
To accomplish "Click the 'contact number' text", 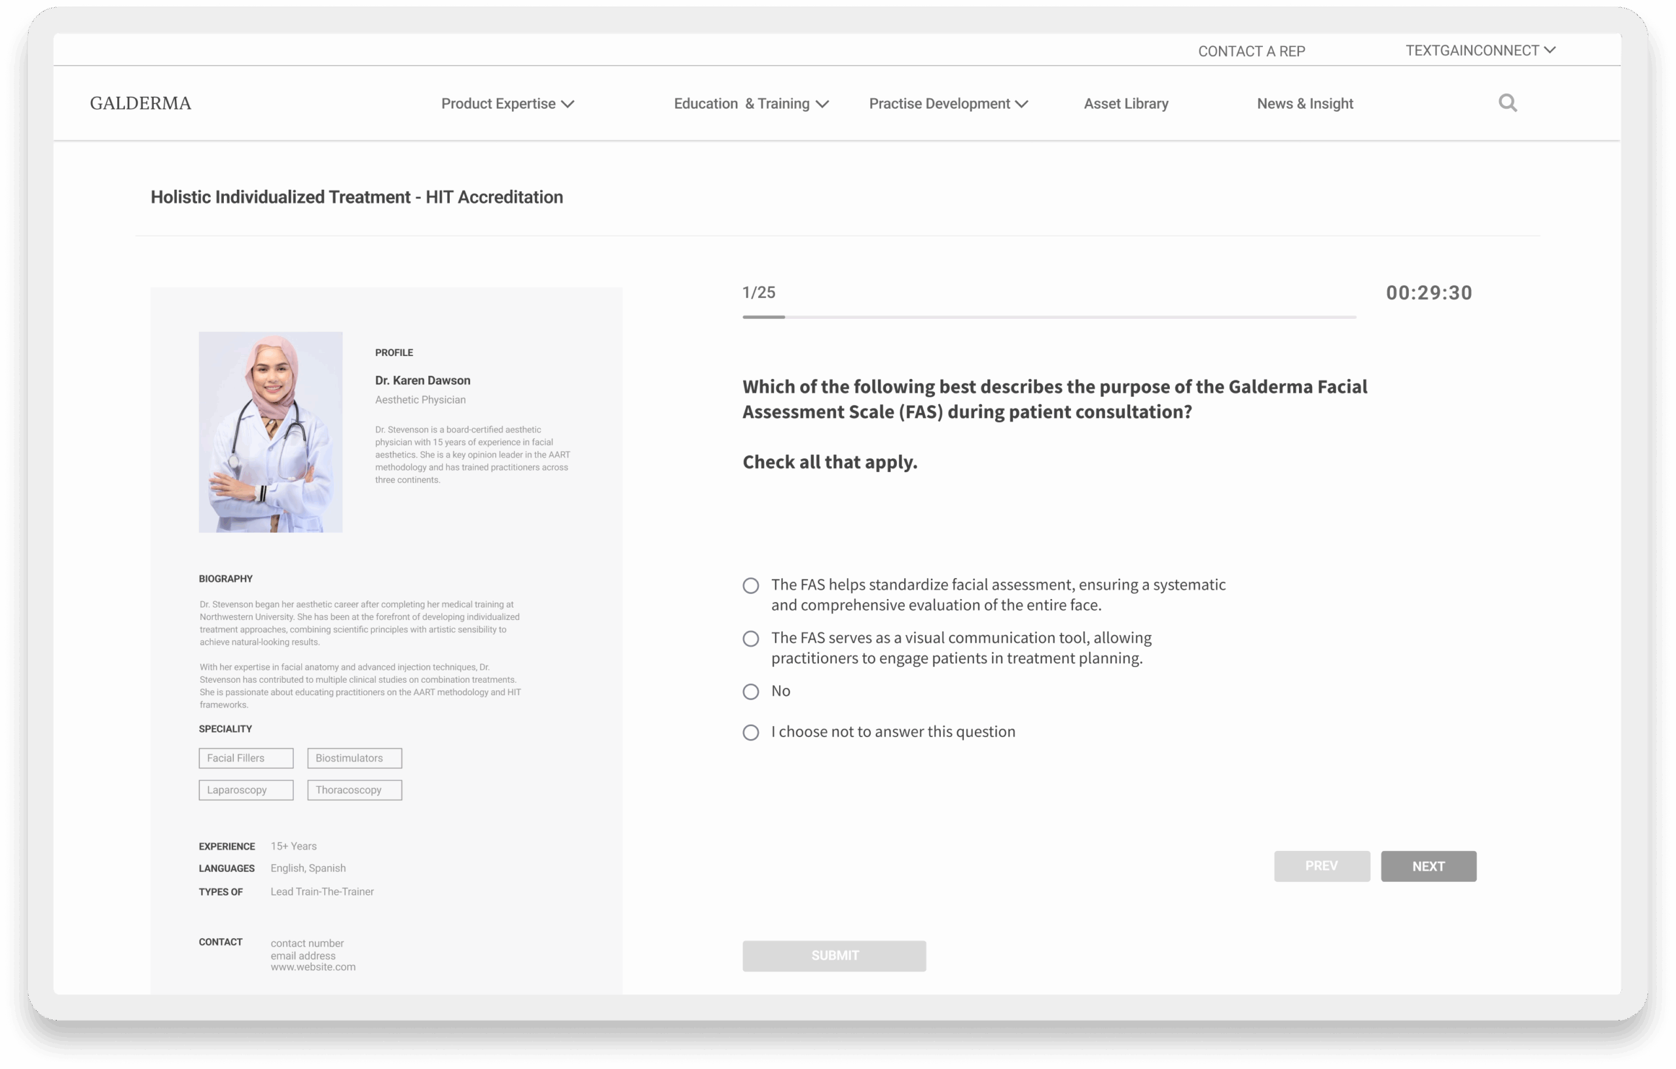I will point(307,943).
